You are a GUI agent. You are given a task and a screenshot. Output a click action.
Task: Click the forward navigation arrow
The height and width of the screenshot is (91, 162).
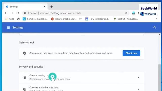tap(12, 13)
